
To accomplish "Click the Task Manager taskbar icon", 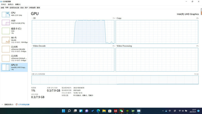I will pos(139,111).
